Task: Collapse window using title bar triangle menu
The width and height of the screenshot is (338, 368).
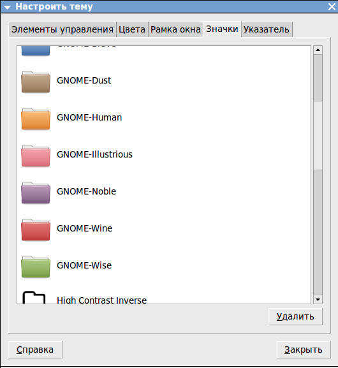Action: [x=7, y=7]
